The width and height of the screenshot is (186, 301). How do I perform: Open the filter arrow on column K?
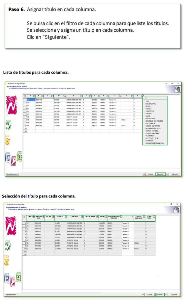(x=142, y=96)
